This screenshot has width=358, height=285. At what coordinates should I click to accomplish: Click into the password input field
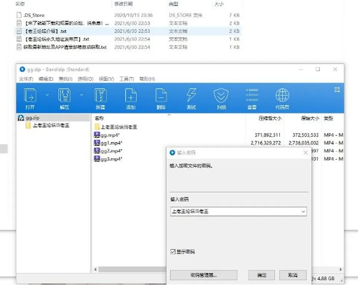click(238, 211)
